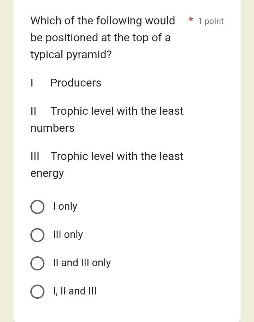Select the "I only" radio button
Screen dimensions: 254x322
click(x=37, y=207)
